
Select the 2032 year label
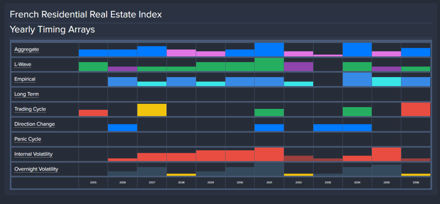[298, 182]
